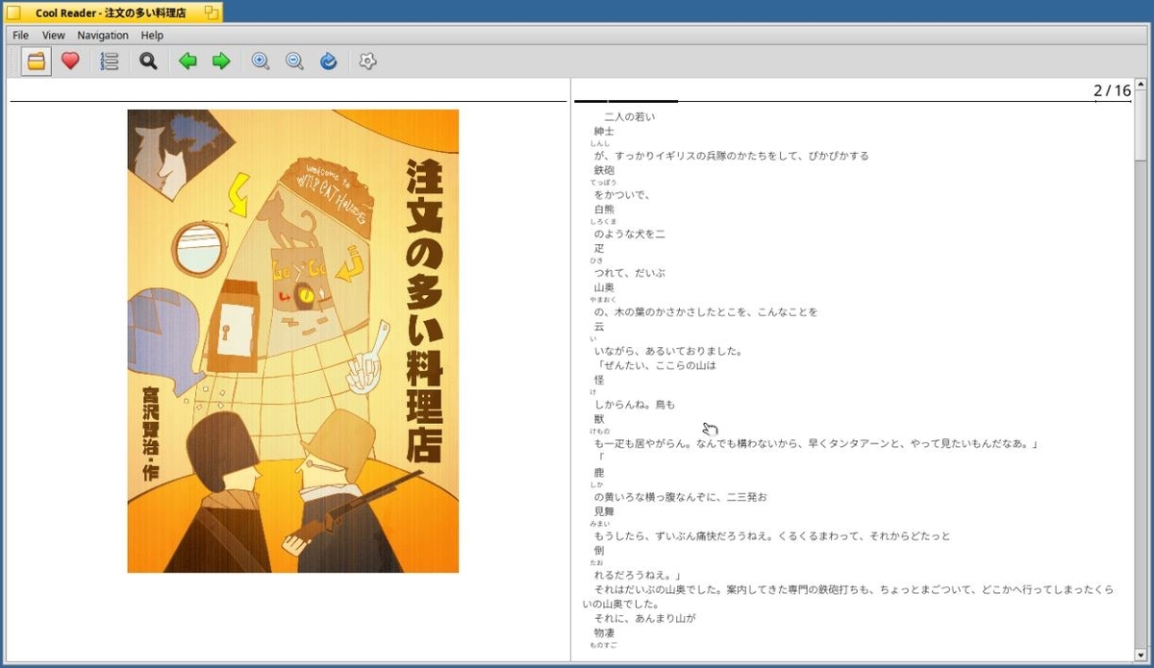Click the word '紳士' in the text
The width and height of the screenshot is (1154, 668).
(604, 132)
